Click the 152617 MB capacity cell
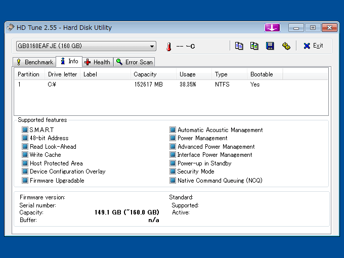Image resolution: width=344 pixels, height=258 pixels. point(149,84)
